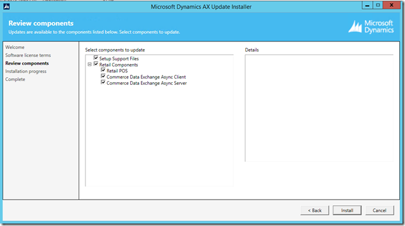405x226 pixels.
Task: Toggle Commerce Data Exchange Async Client checkbox
Action: tap(103, 77)
